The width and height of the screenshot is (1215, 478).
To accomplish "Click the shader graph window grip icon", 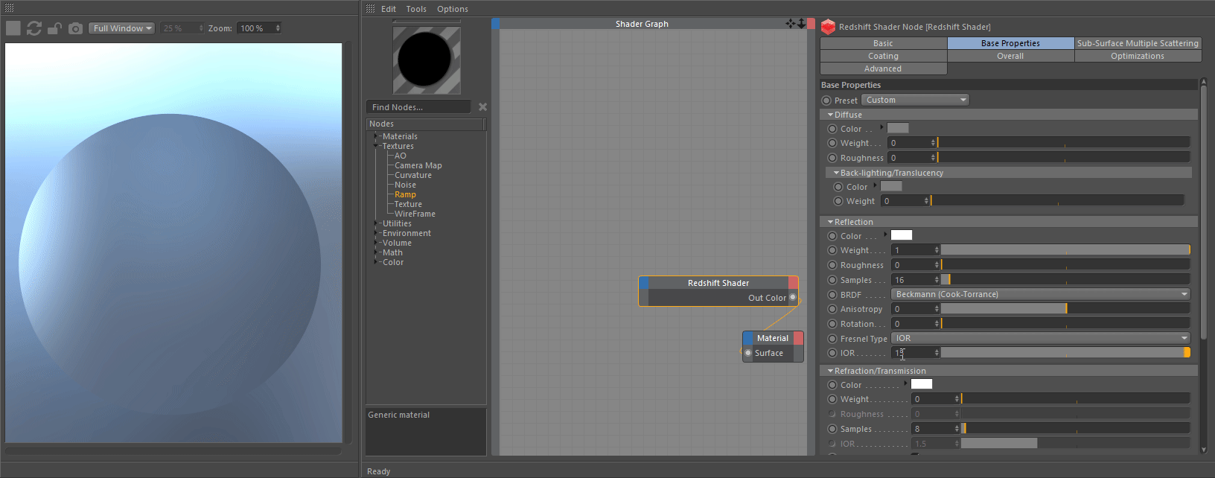I will [370, 9].
